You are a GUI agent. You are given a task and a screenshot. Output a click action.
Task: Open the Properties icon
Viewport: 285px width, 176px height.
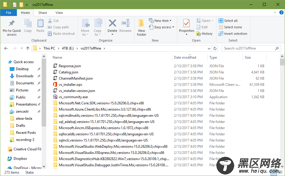(186, 23)
